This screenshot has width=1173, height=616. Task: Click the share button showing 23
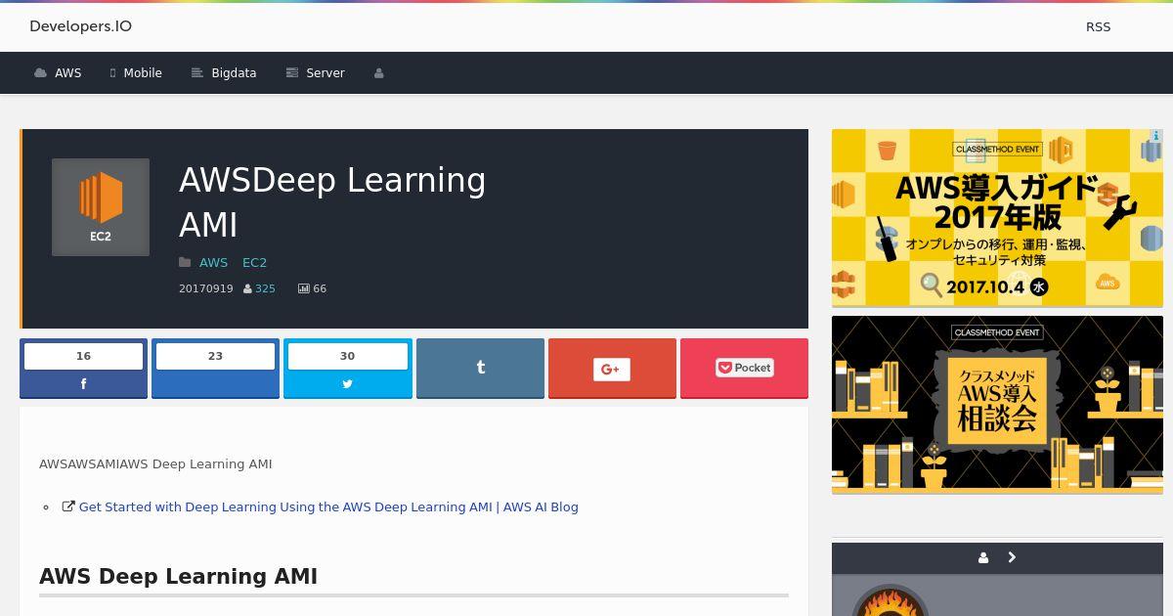(x=215, y=369)
